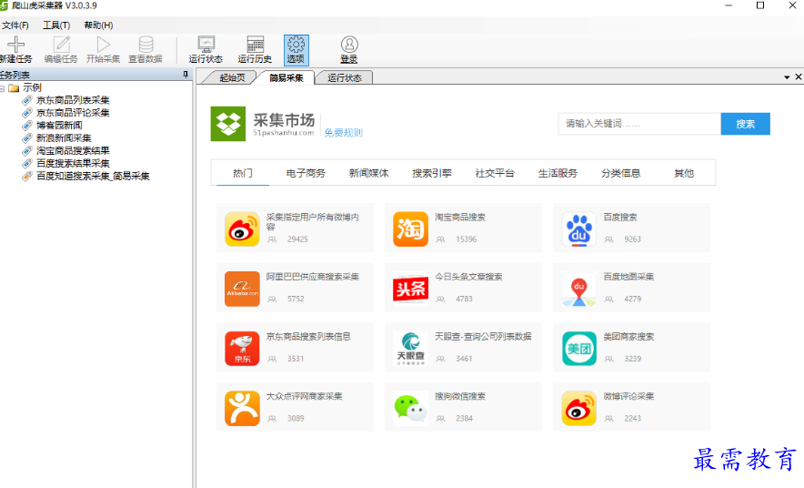Image resolution: width=804 pixels, height=488 pixels.
Task: Select 淘宝商品搜索结果 task
Action: [73, 151]
